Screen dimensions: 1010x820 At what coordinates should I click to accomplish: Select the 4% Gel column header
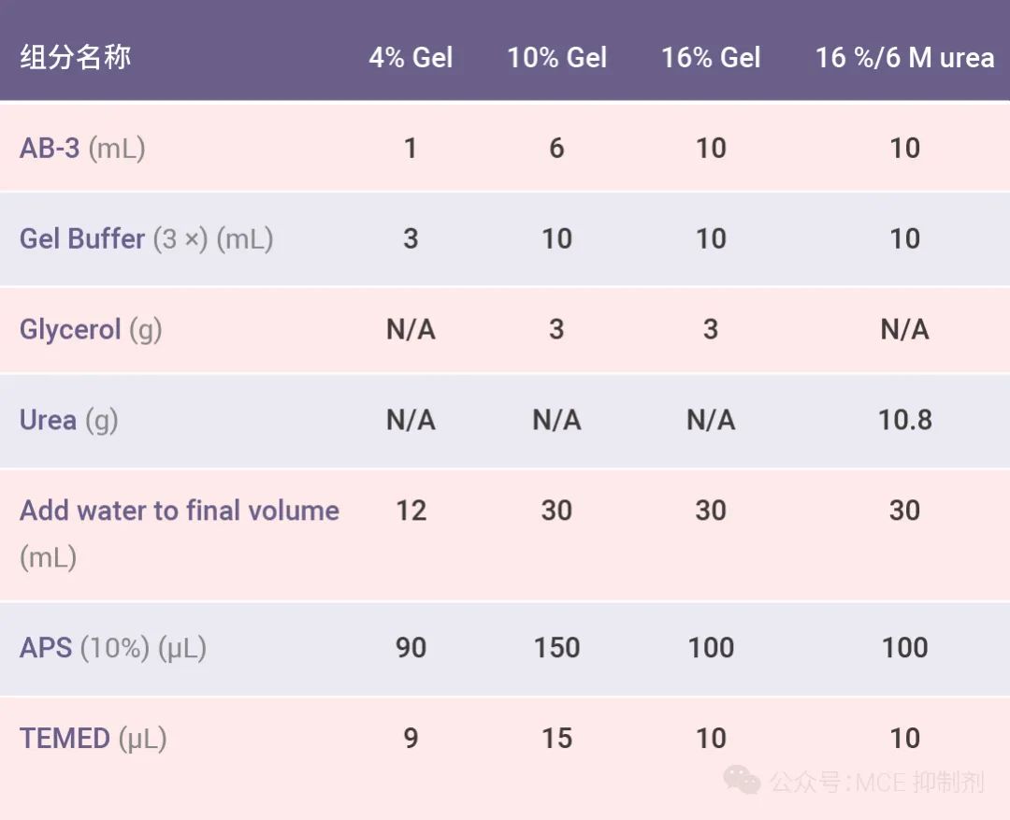tap(411, 58)
